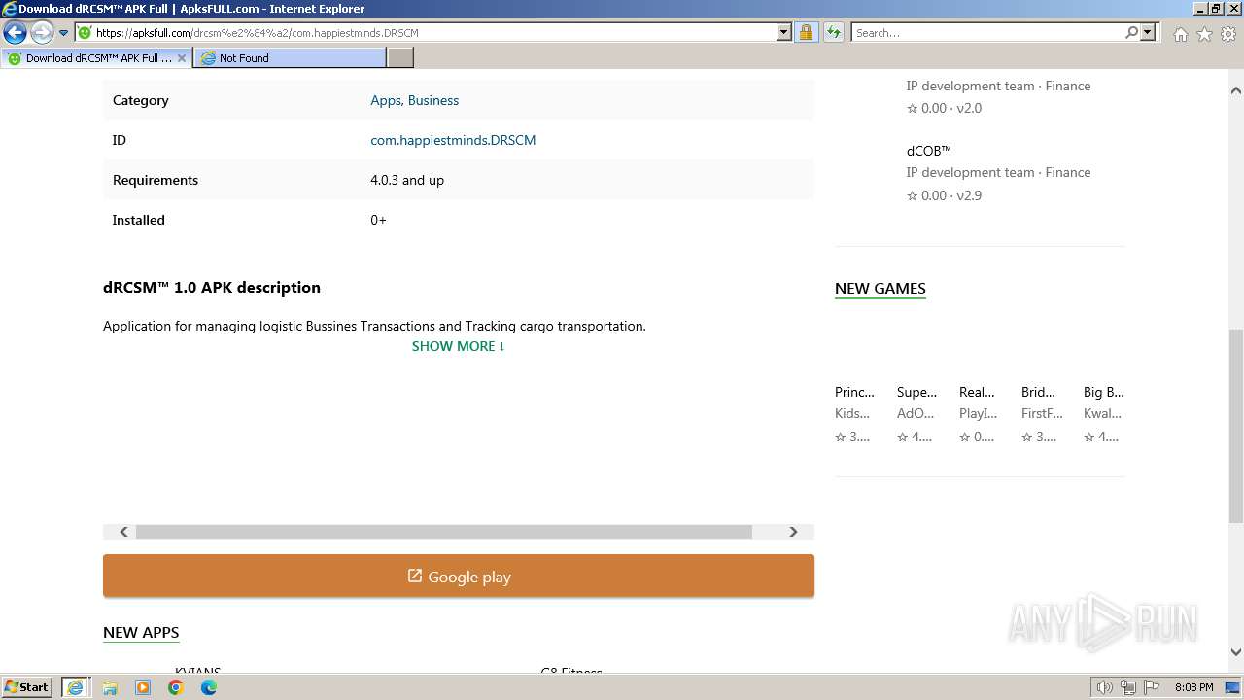Click the vertical scrollbar thumb

[x=1236, y=428]
